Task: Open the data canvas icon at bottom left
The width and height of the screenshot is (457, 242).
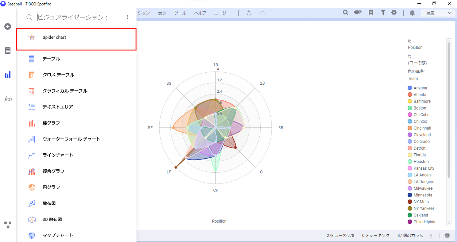Action: coord(8,225)
